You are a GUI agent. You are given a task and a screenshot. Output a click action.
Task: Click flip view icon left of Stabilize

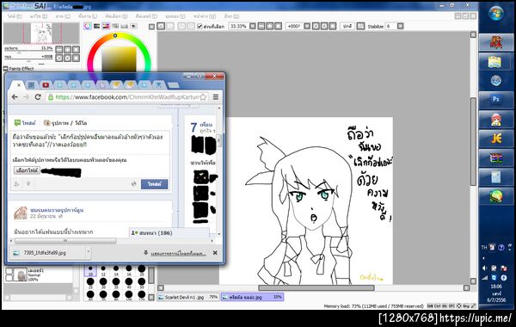(360, 26)
